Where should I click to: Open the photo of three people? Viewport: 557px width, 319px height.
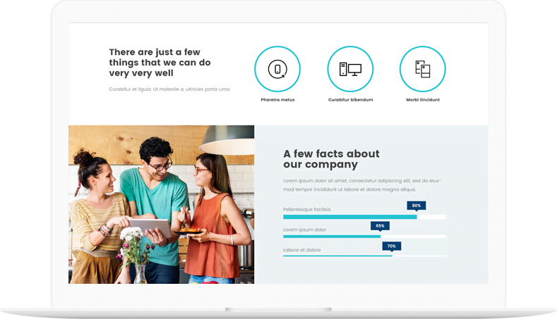click(x=161, y=204)
